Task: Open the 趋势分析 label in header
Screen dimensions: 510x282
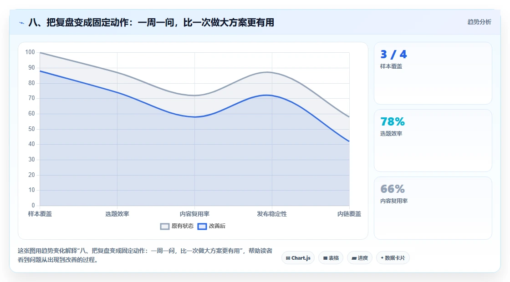Action: [479, 22]
